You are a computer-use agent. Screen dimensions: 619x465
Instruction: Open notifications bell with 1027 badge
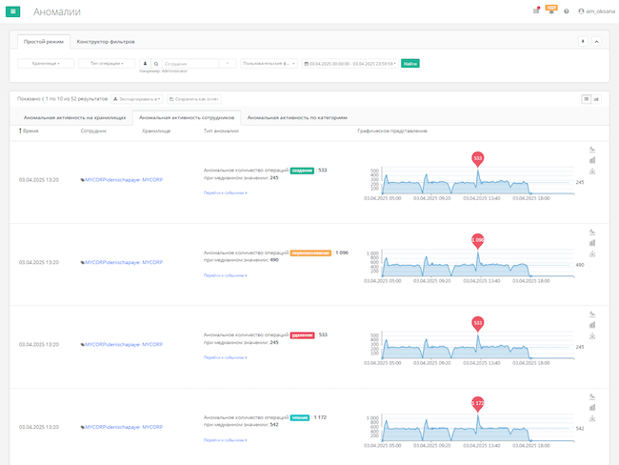tap(551, 10)
